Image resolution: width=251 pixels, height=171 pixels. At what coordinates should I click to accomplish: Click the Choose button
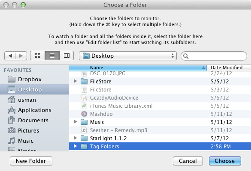coord(225,161)
